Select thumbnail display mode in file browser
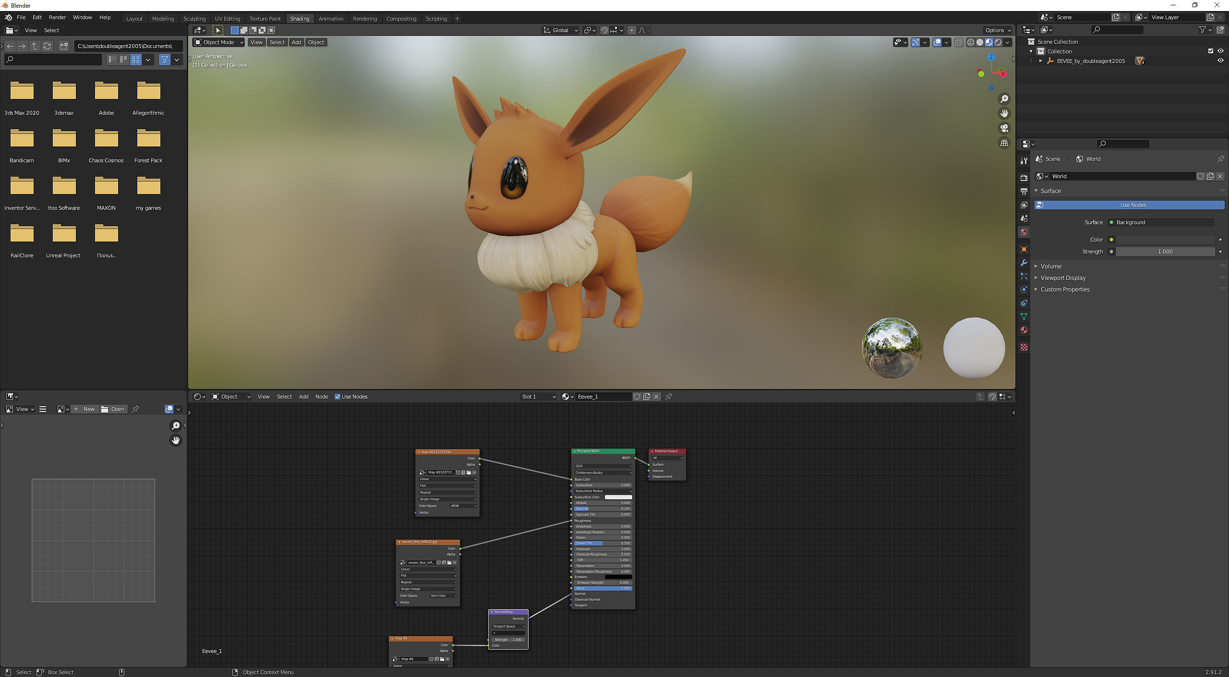This screenshot has width=1229, height=677. click(x=136, y=60)
